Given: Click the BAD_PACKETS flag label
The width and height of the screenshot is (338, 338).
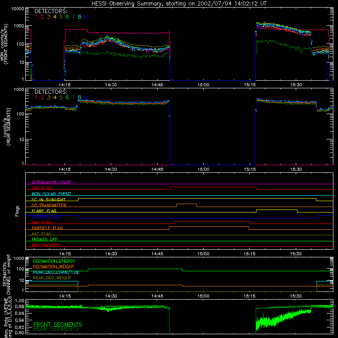Looking at the screenshot, I should pyautogui.click(x=46, y=245).
